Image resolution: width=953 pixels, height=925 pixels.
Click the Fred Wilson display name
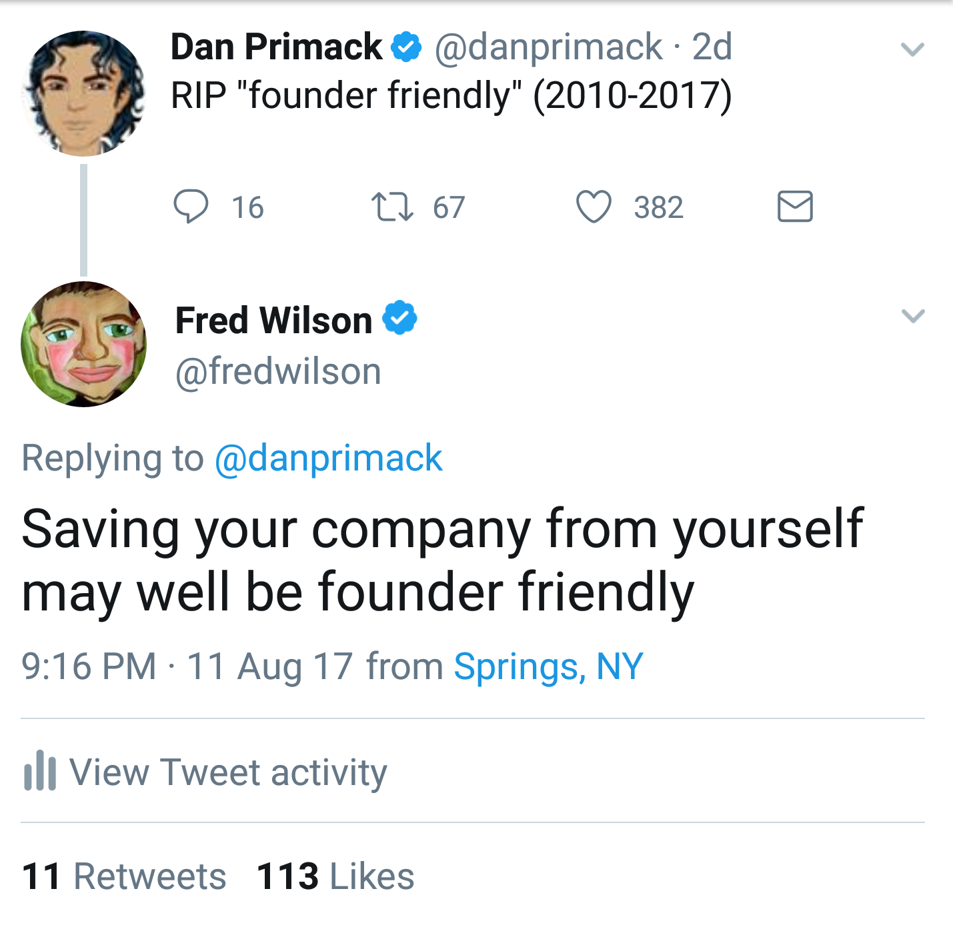point(273,321)
